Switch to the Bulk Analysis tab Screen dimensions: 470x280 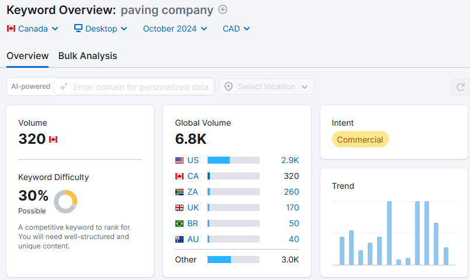coord(88,56)
